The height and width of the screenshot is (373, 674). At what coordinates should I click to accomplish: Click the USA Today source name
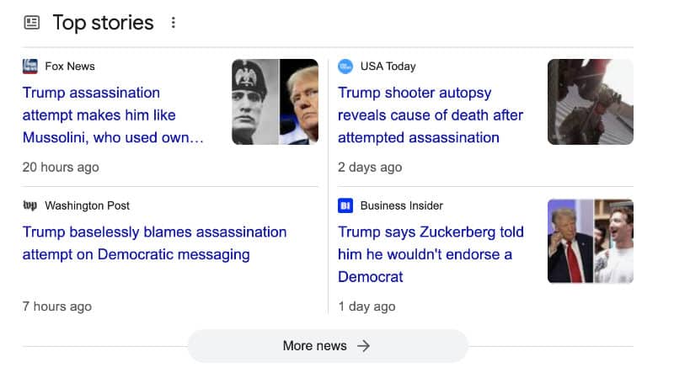pyautogui.click(x=388, y=67)
